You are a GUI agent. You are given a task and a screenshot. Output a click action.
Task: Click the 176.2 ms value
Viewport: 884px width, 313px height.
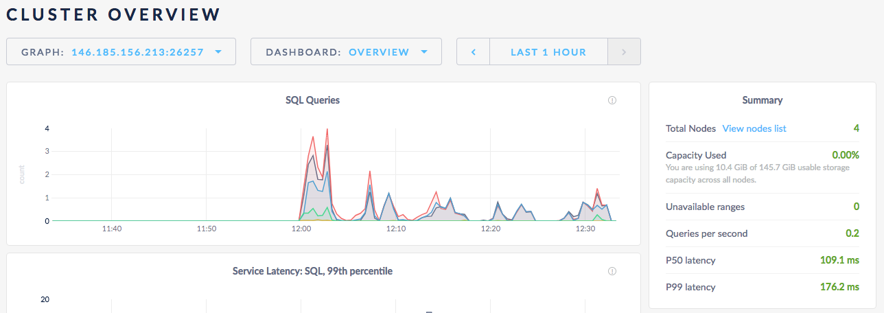(840, 287)
